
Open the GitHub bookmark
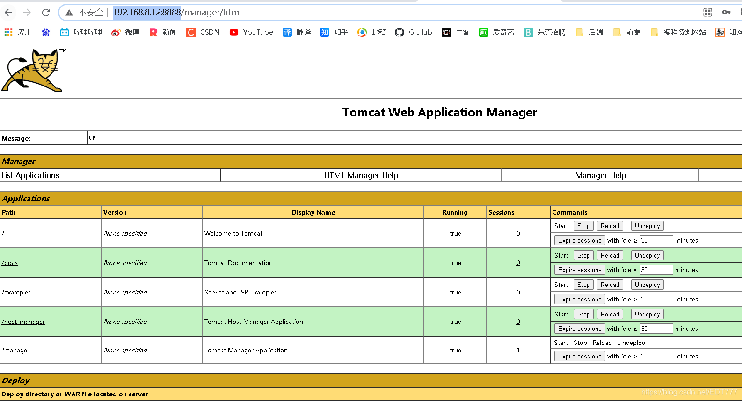(414, 32)
